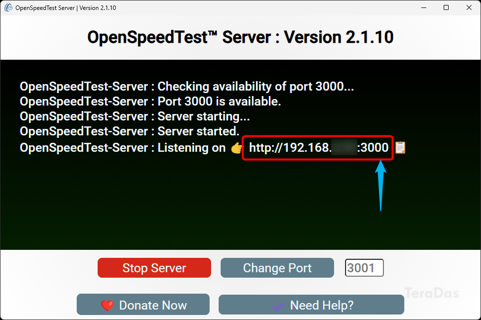Click the TeraDas watermark text
The width and height of the screenshot is (481, 320).
431,292
